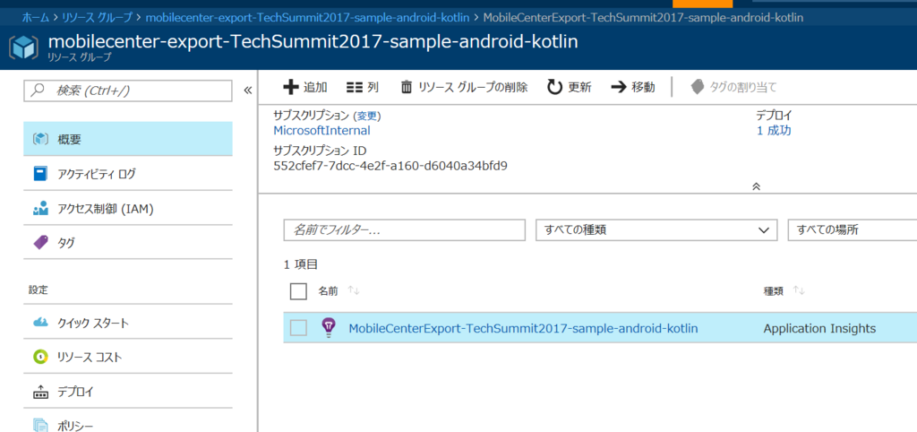
Task: Click the plus icon for Add (追加)
Action: [291, 87]
